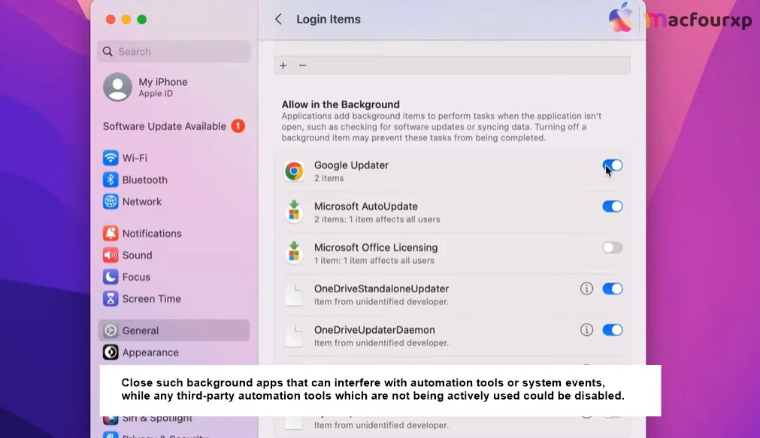Screen dimensions: 760x438
Task: Open the Appearance icon in sidebar
Action: (x=111, y=352)
